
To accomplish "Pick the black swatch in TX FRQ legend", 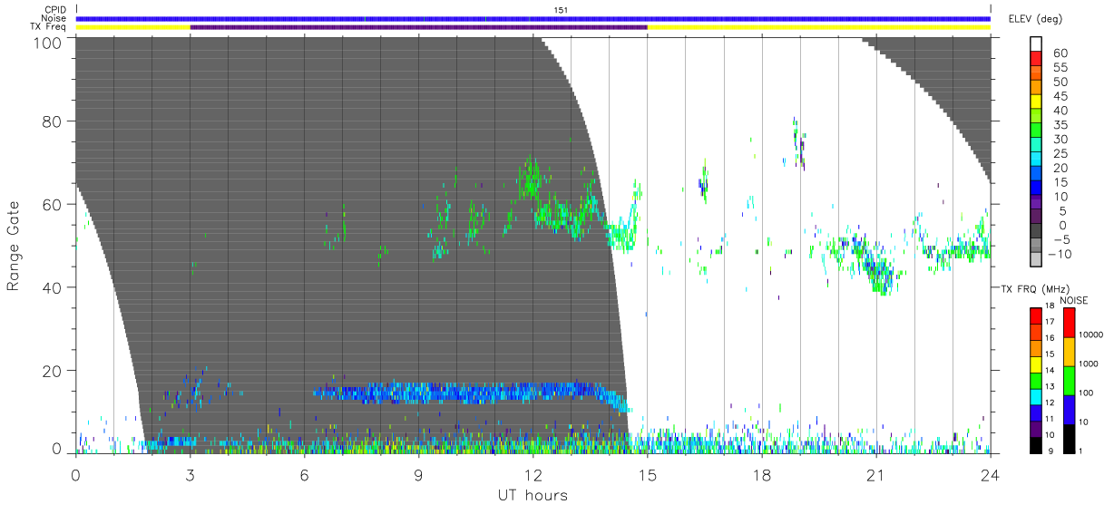I will (x=1037, y=443).
